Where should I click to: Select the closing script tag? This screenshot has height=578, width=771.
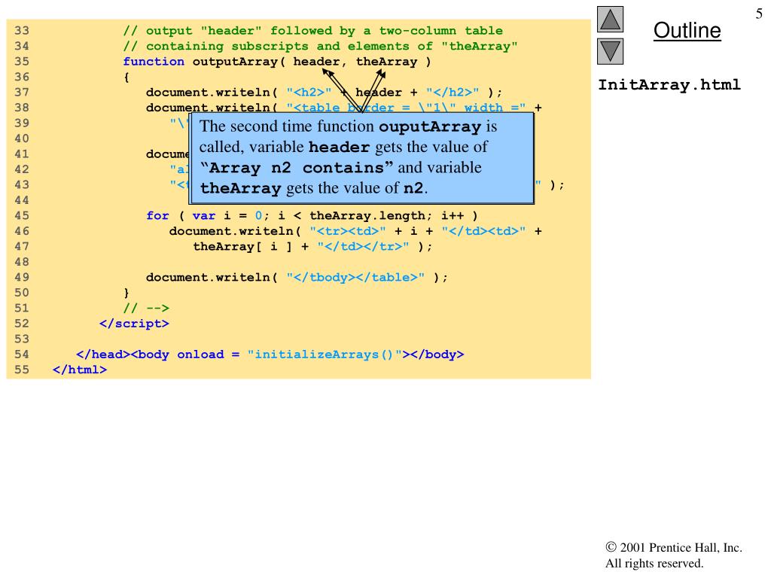point(134,324)
